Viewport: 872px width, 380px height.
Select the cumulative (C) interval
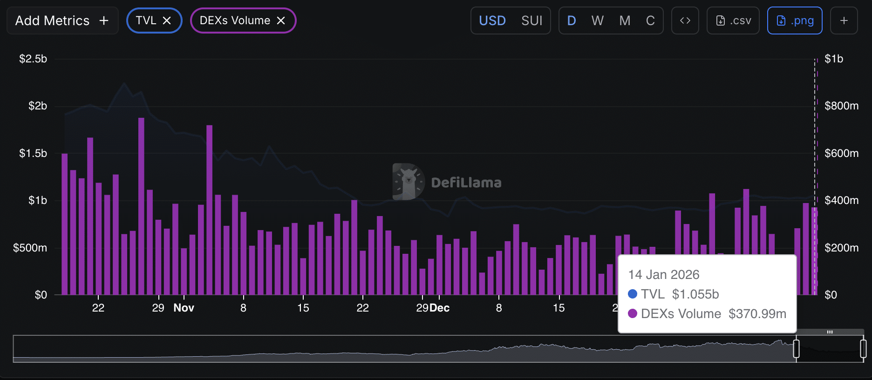(650, 20)
